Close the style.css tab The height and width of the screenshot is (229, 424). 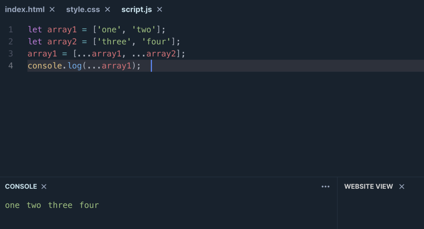[x=107, y=10]
